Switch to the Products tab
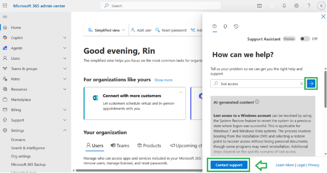327x173 pixels. click(x=149, y=145)
